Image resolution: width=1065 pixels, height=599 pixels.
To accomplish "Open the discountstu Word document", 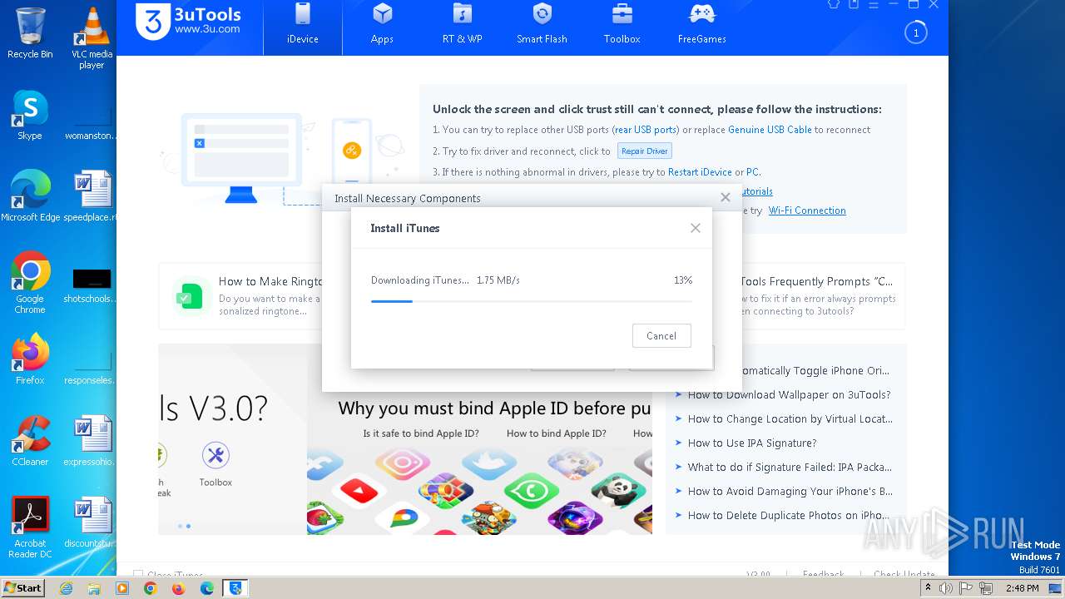I will coord(92,522).
